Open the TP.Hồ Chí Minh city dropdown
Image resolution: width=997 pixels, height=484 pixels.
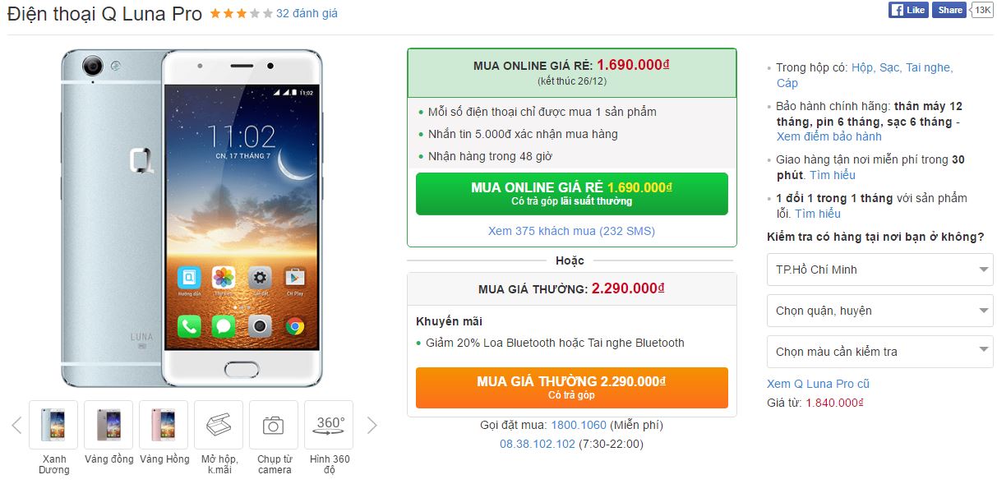coord(879,270)
